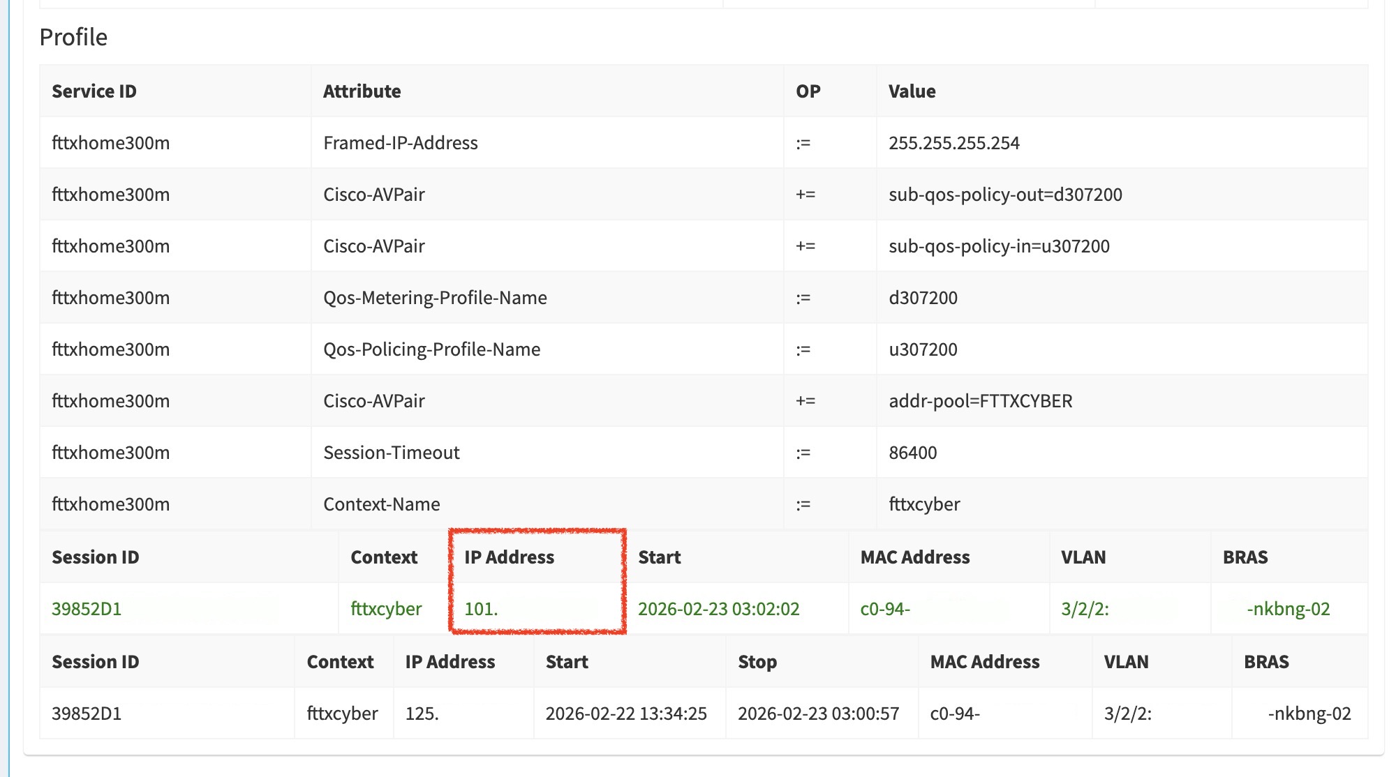Click the Value column header

pos(912,91)
